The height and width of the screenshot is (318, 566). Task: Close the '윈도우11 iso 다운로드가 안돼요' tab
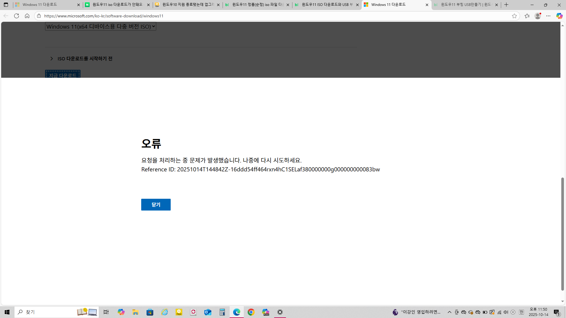click(148, 5)
